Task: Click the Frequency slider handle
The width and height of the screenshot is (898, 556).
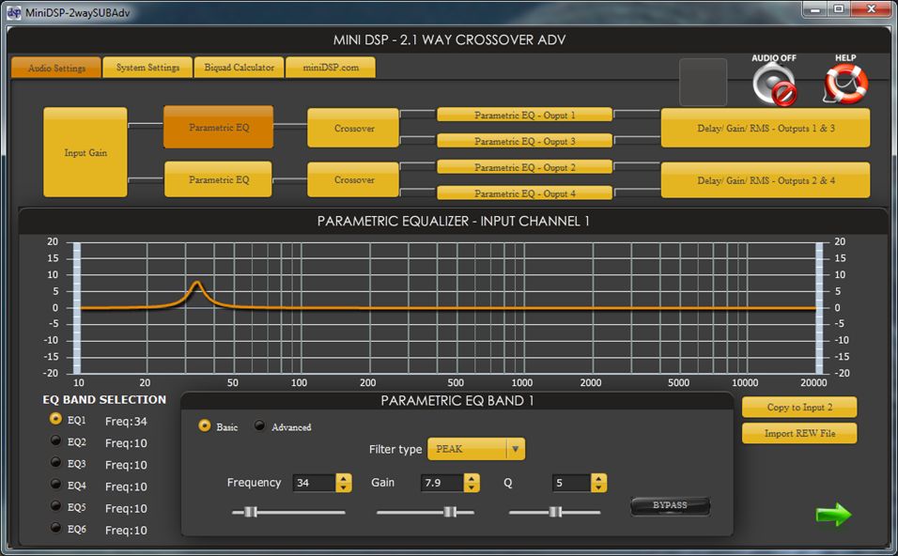Action: point(250,512)
